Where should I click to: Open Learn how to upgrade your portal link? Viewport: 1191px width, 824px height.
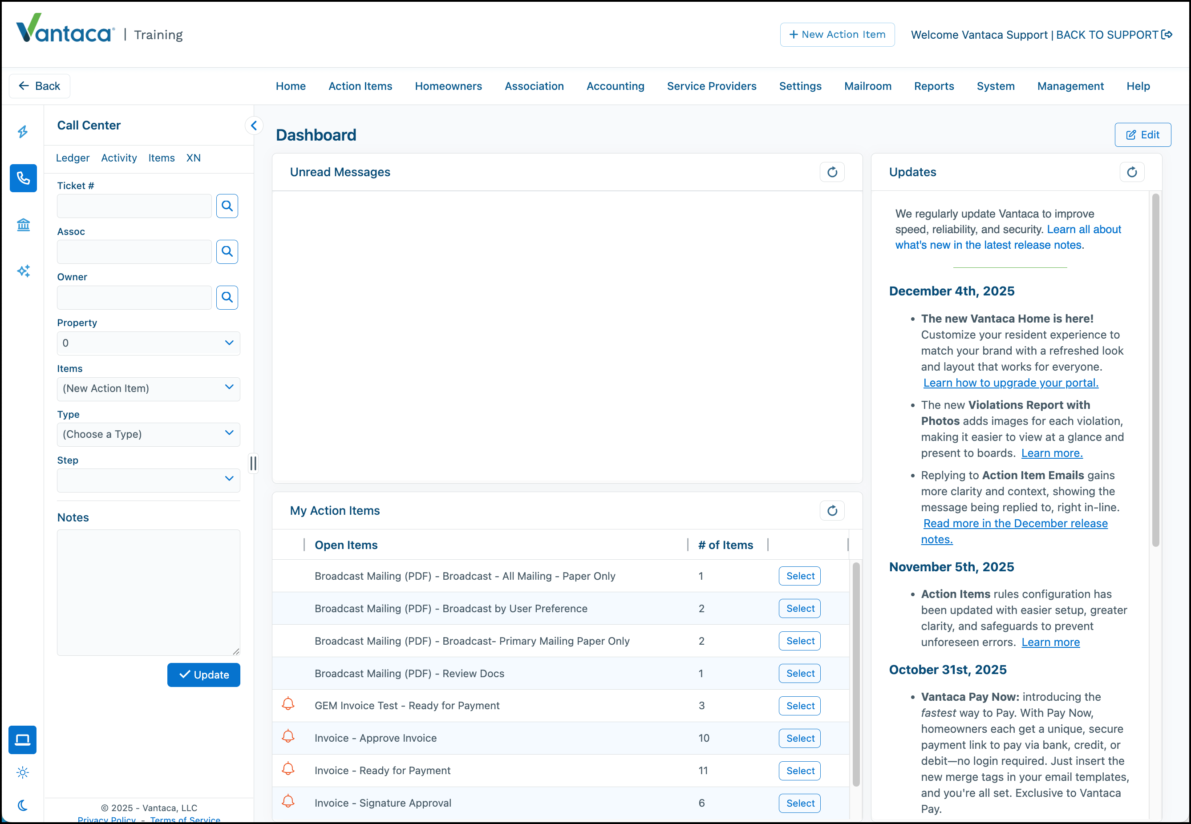coord(1011,383)
